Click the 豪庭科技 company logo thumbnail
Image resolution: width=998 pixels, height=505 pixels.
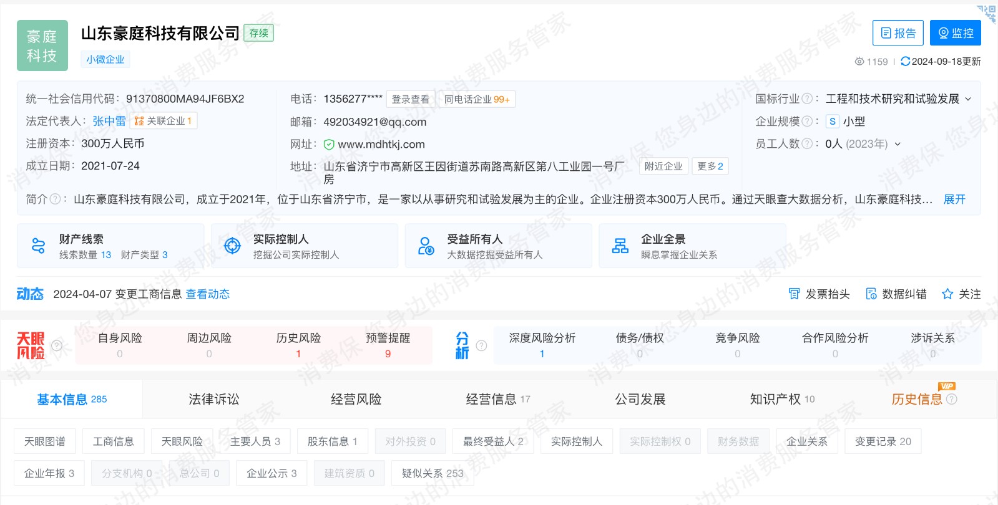coord(42,46)
